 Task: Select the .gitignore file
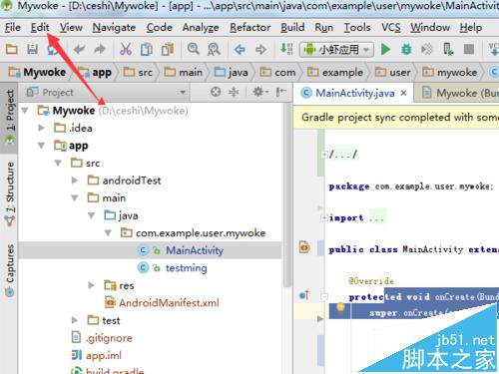tap(109, 338)
